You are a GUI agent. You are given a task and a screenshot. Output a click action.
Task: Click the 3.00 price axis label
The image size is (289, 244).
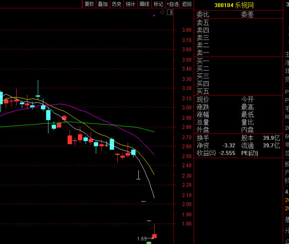pos(187,108)
